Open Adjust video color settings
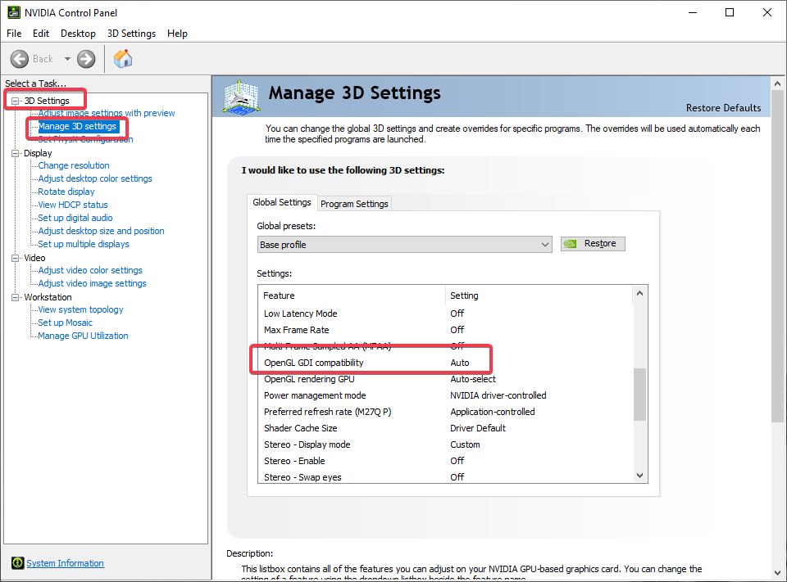Screen dimensions: 787x582 click(90, 270)
